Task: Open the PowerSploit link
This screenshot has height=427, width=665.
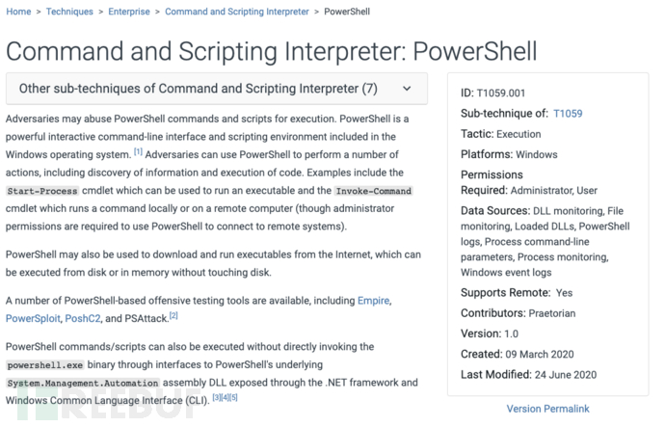Action: 33,318
